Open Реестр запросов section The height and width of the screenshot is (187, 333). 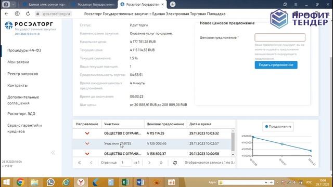(22, 74)
